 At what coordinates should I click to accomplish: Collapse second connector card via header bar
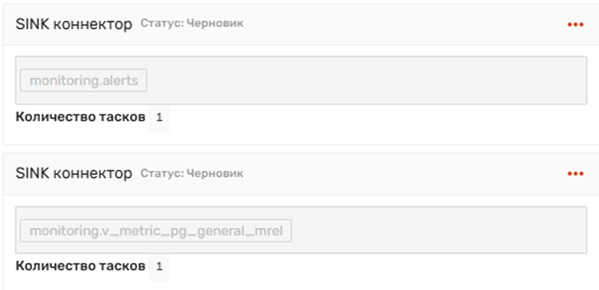[x=344, y=174]
